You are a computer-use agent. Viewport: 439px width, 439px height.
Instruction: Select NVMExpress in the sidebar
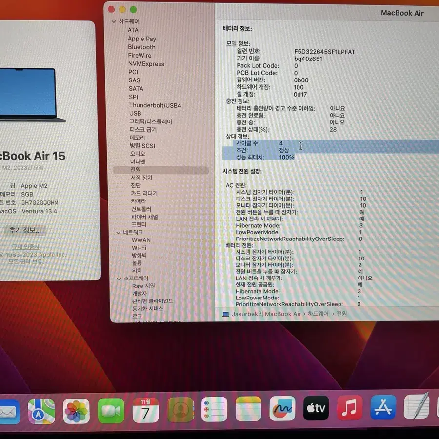pos(146,64)
